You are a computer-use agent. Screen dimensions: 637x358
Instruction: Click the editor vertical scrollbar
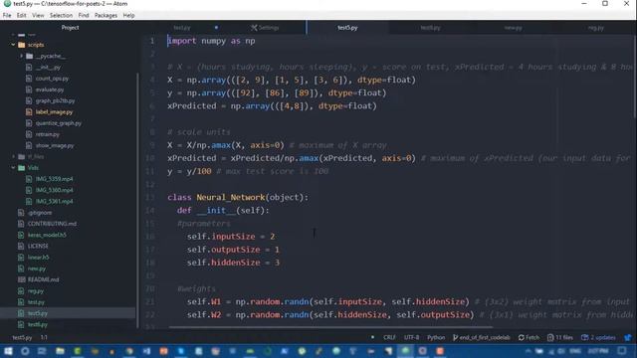(x=635, y=76)
